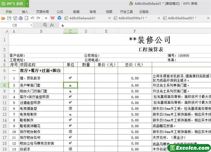Click the **装修公司 title cell

pyautogui.click(x=150, y=40)
